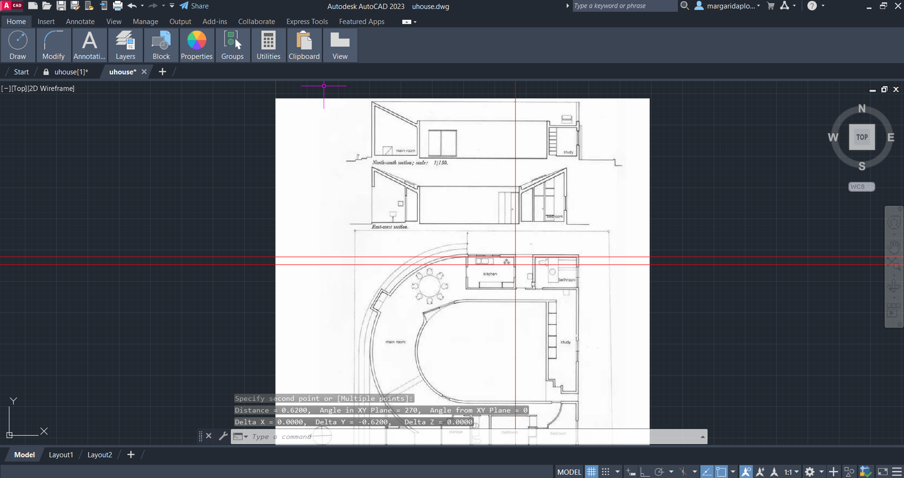
Task: Toggle ortho mode in status bar
Action: point(644,471)
